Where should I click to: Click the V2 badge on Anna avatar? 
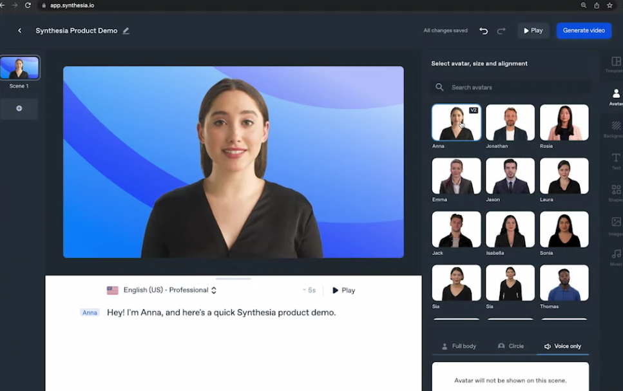pyautogui.click(x=474, y=110)
